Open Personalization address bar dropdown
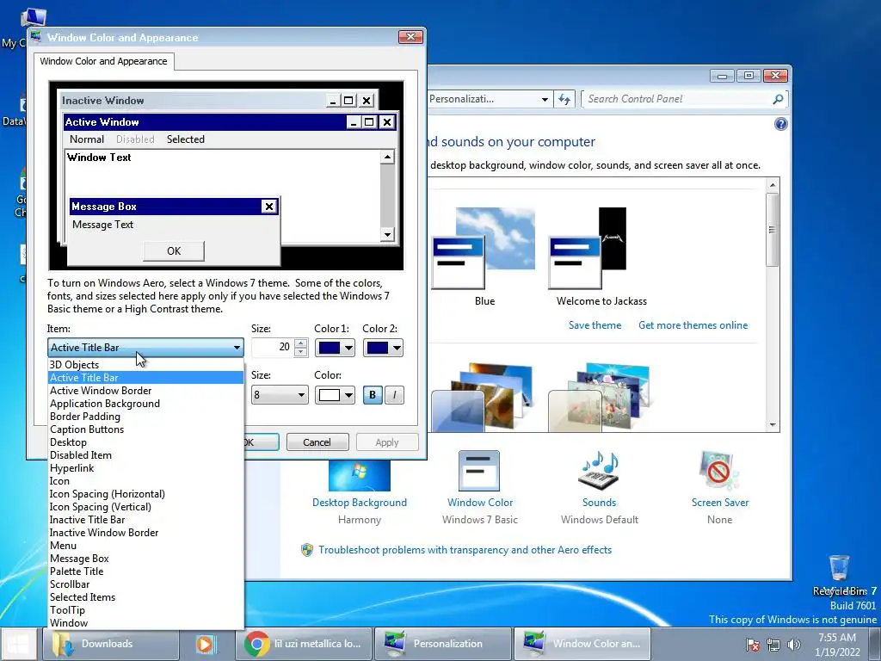 pos(545,100)
